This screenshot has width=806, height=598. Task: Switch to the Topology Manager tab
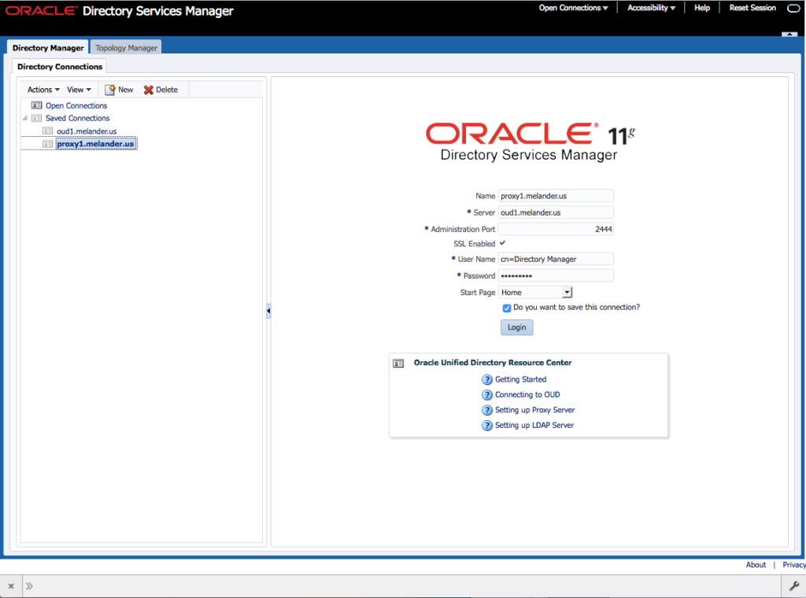click(126, 47)
